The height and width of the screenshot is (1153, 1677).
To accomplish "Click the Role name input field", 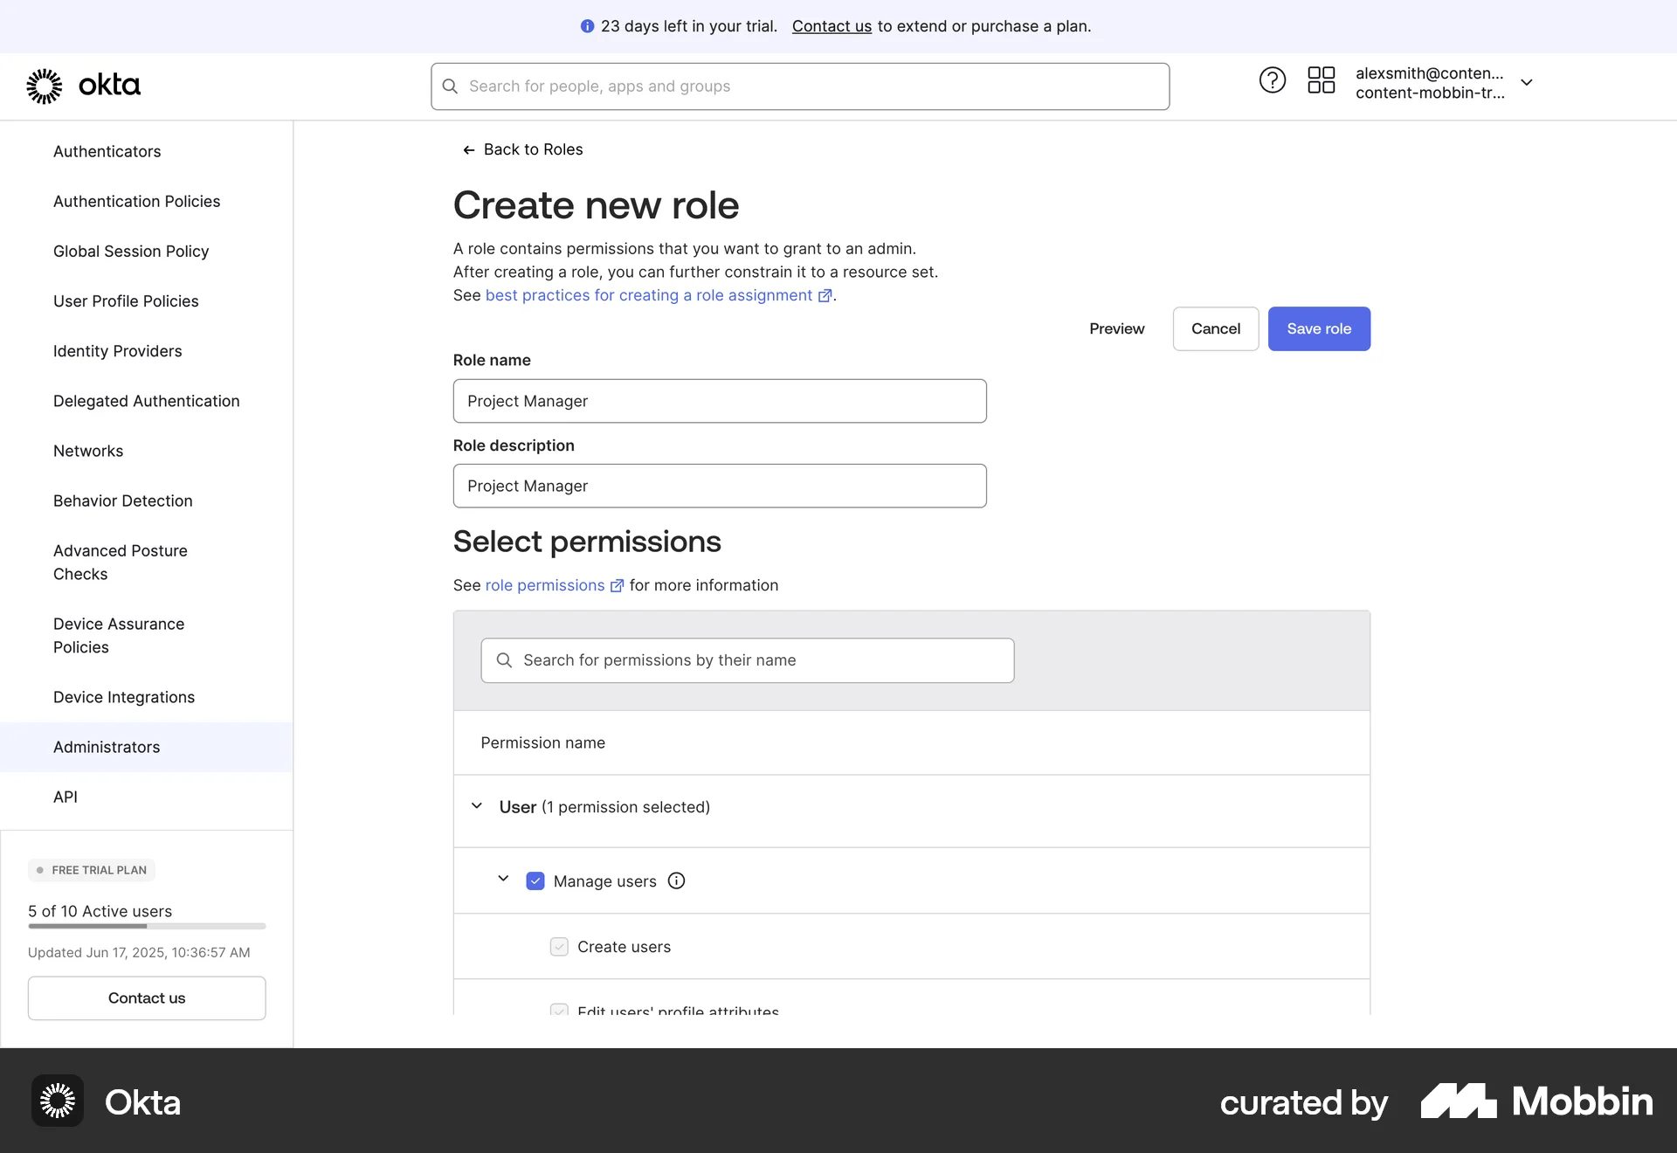I will click(719, 401).
